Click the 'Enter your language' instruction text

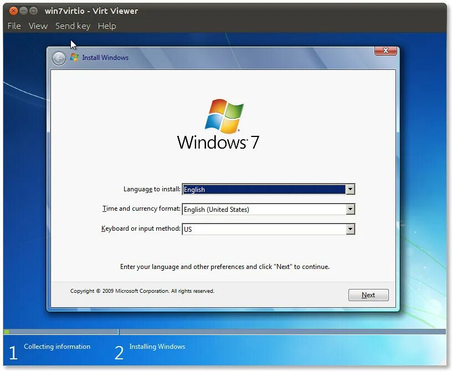coord(224,267)
